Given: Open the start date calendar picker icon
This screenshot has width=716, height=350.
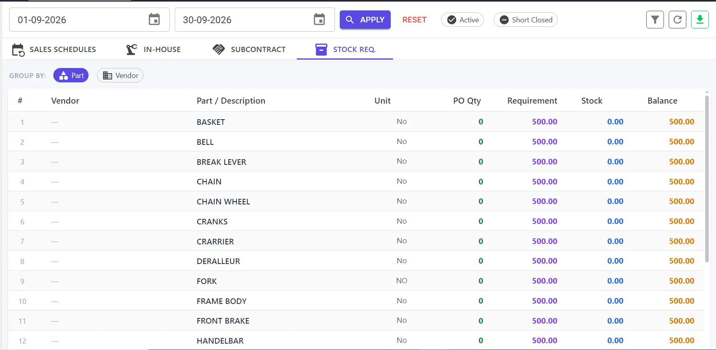Looking at the screenshot, I should [154, 19].
